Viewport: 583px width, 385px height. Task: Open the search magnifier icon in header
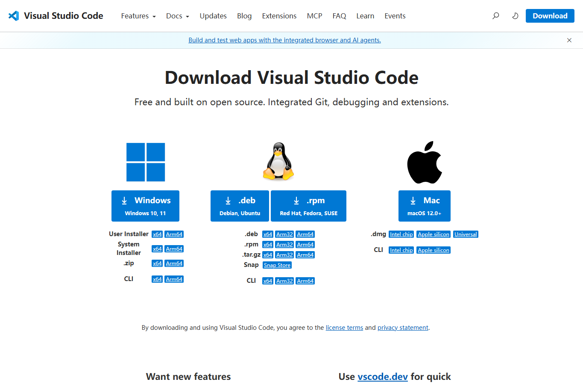(495, 16)
